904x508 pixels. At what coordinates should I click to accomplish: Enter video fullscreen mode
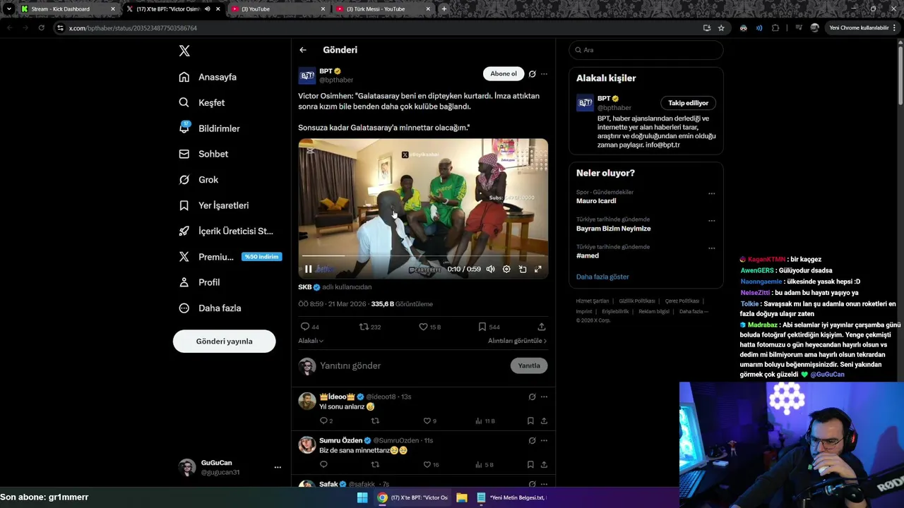538,270
